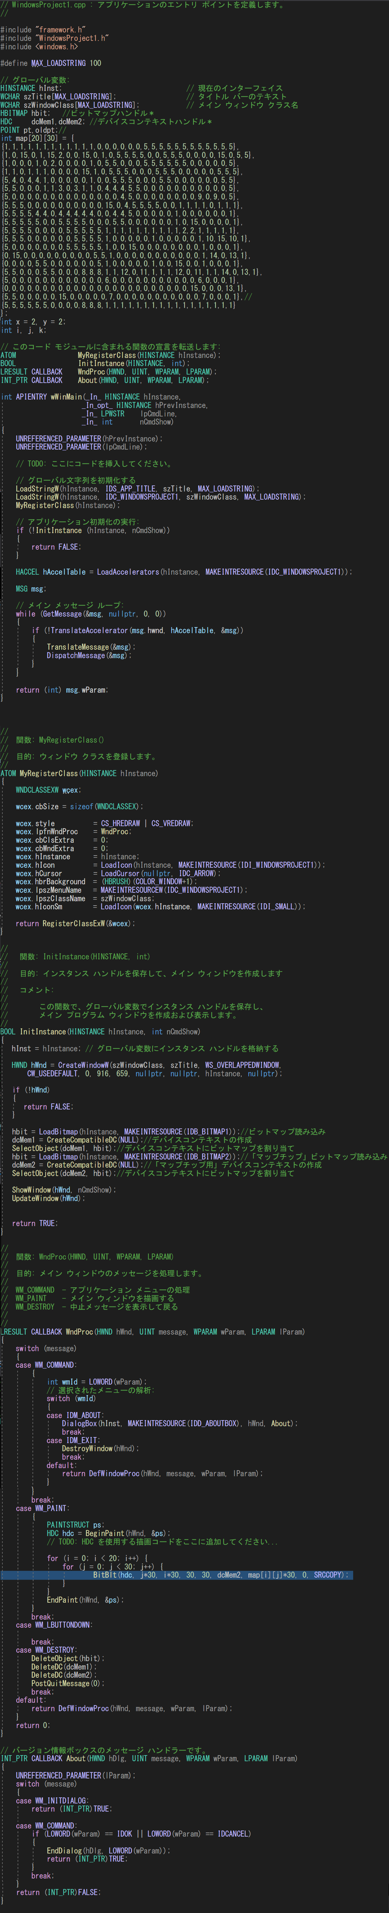Image resolution: width=389 pixels, height=1913 pixels.
Task: Click the WCHAR szTitle[MAX_LOADSTRING]; declaration
Action: click(x=59, y=97)
